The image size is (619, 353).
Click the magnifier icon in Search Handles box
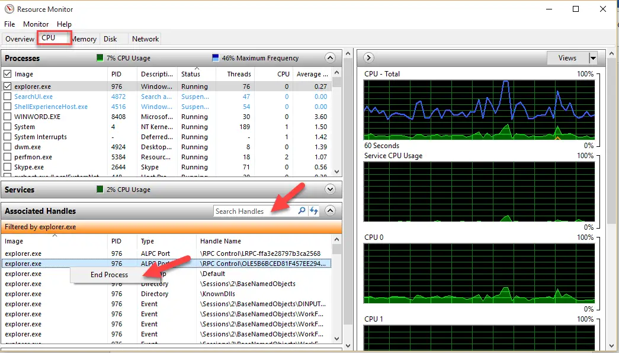point(302,211)
